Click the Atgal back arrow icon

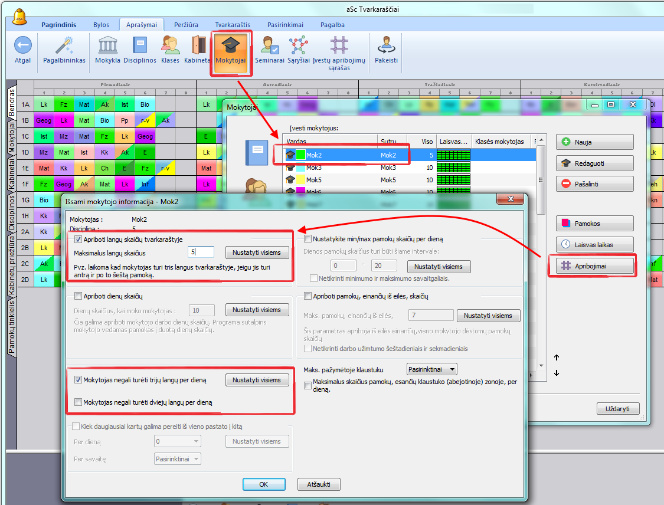[x=22, y=46]
